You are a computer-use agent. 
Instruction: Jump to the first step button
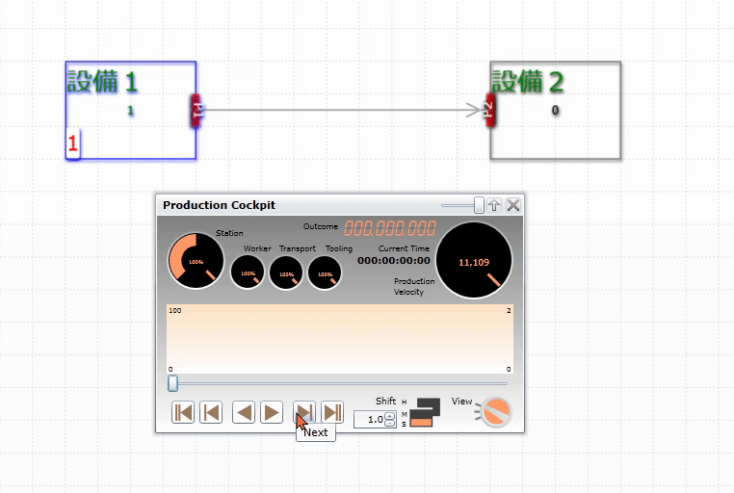[x=183, y=412]
